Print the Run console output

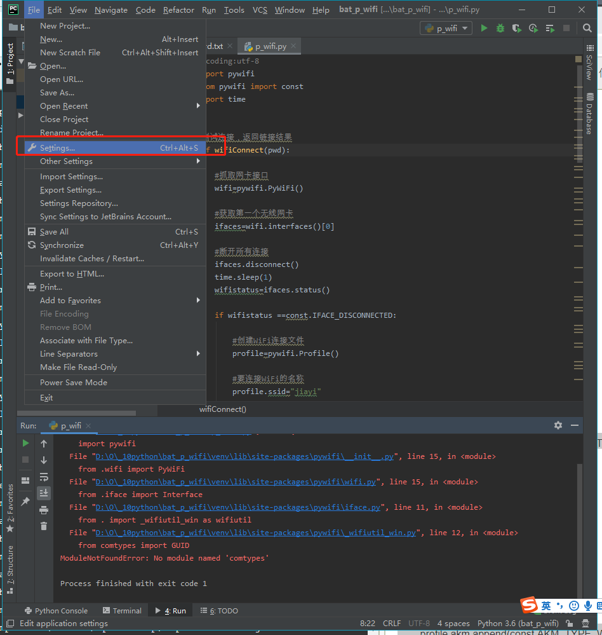44,510
